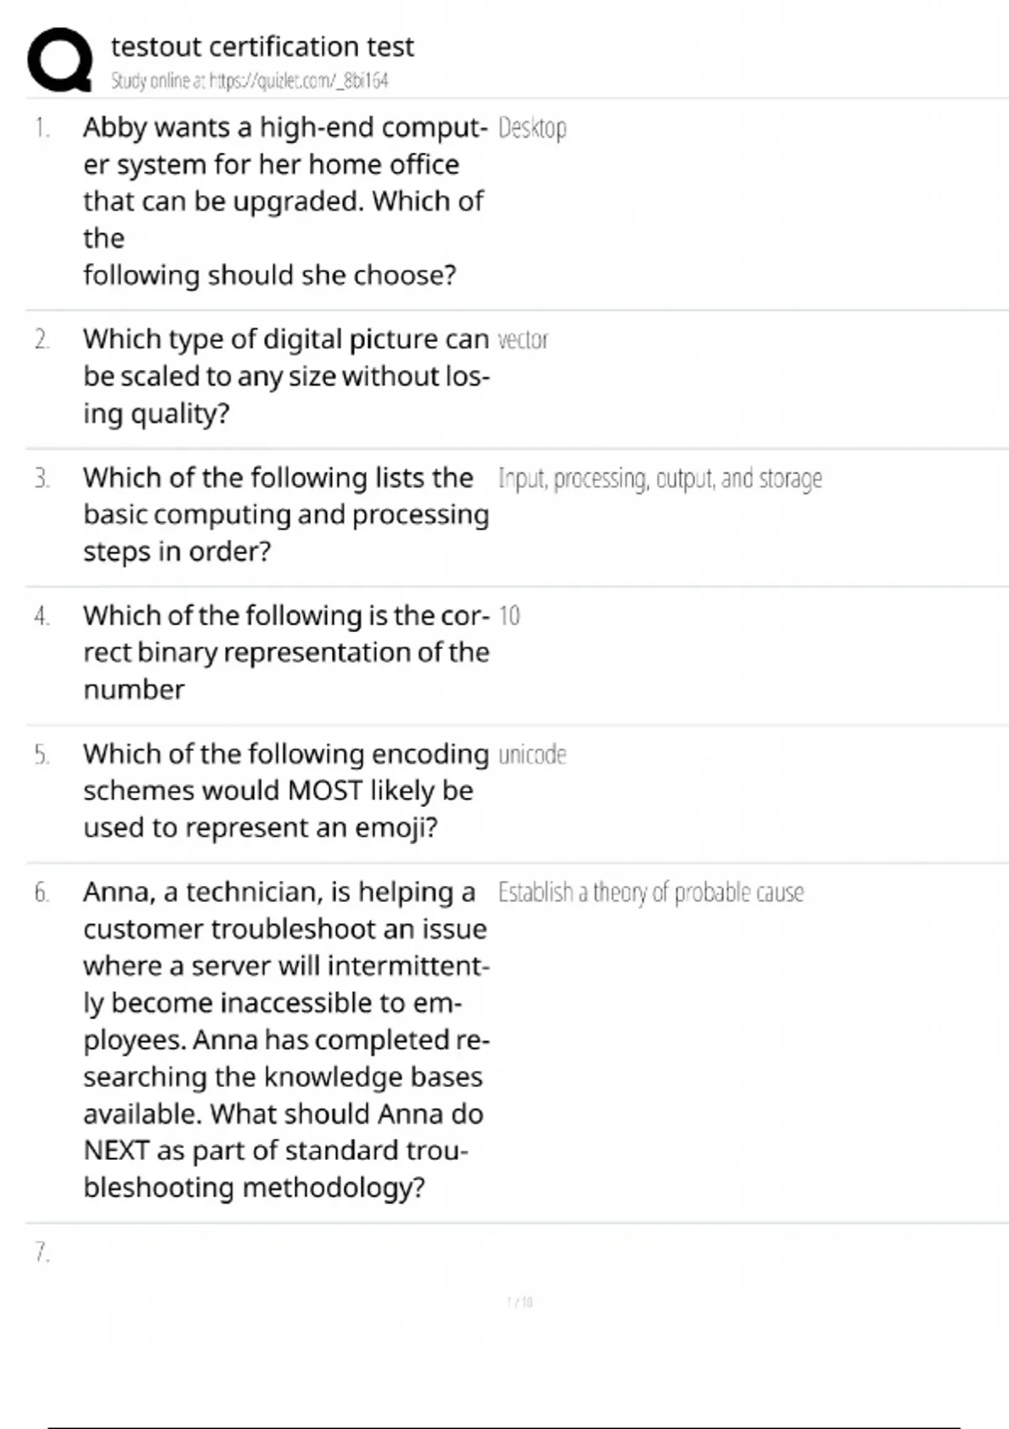Click the basic computing steps question
The height and width of the screenshot is (1429, 1009).
coord(286,514)
